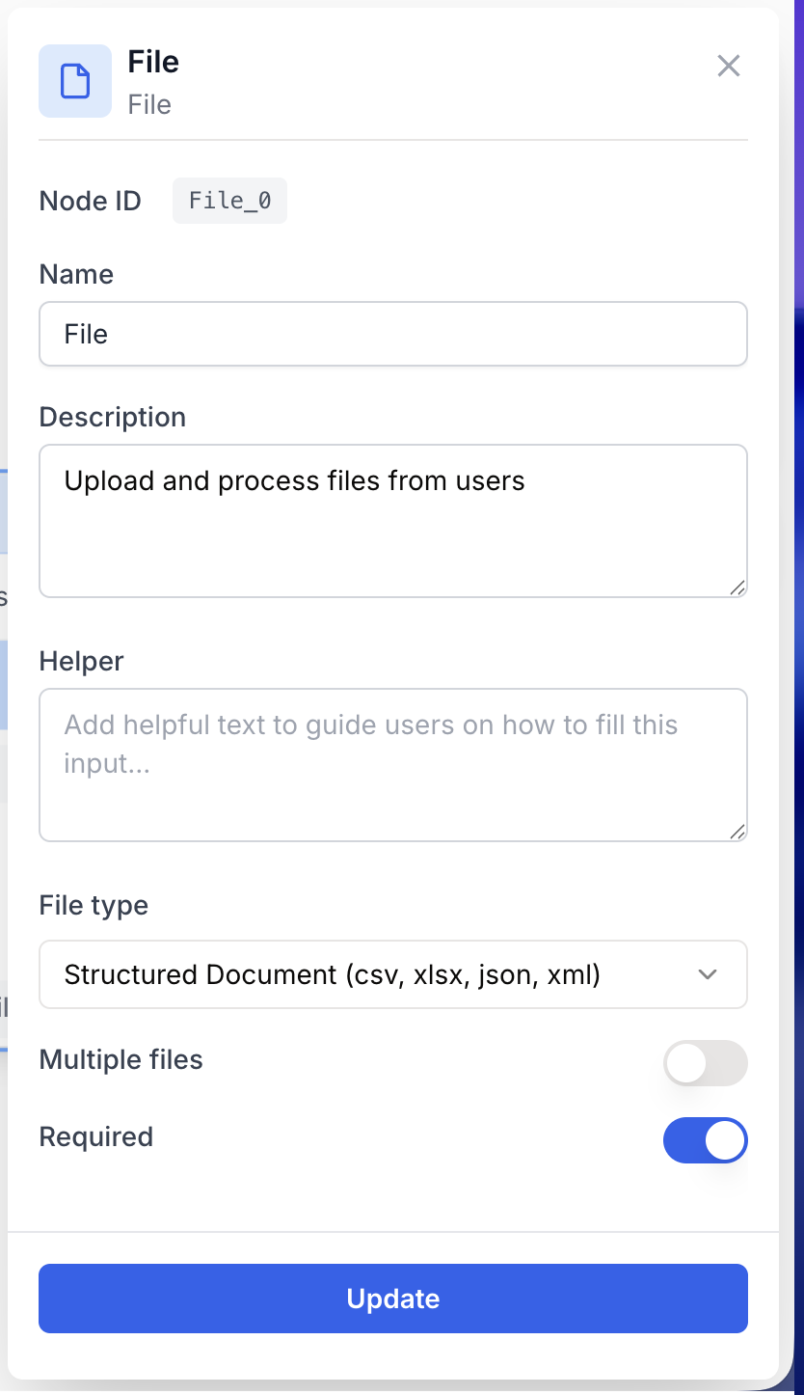
Task: Click the File type label
Action: [94, 905]
